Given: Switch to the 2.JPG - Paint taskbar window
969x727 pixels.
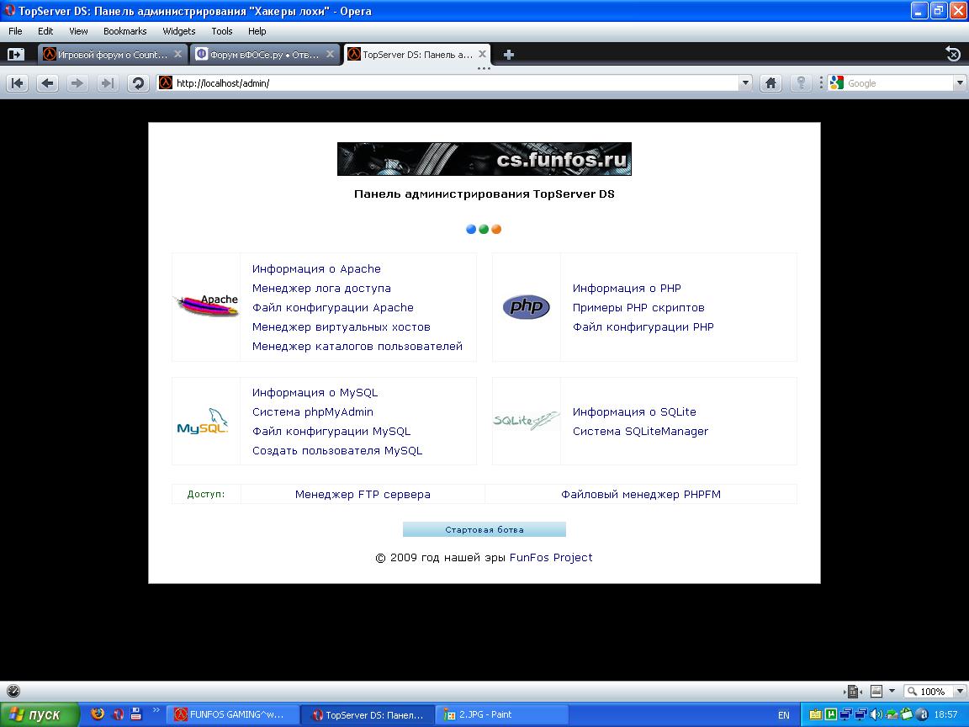Looking at the screenshot, I should click(x=502, y=714).
